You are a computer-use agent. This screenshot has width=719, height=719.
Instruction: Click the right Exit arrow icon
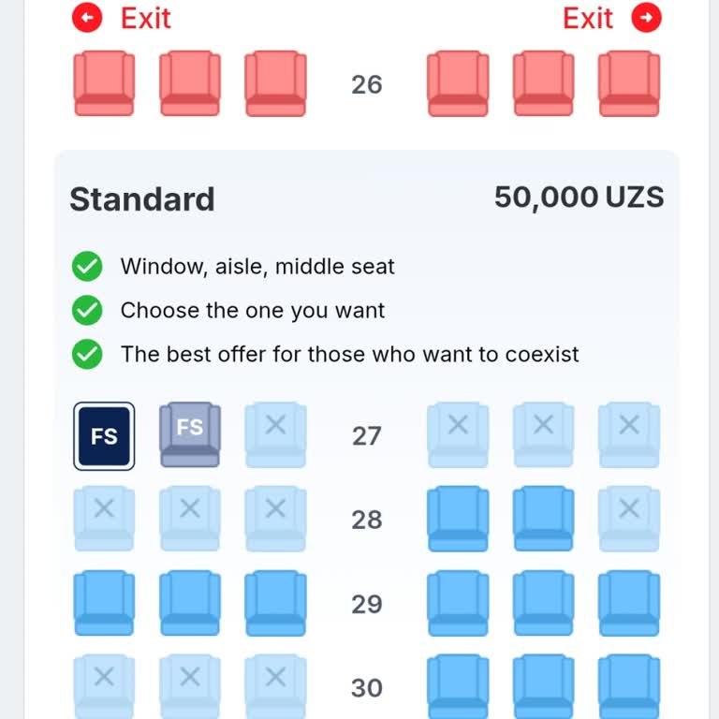[646, 18]
